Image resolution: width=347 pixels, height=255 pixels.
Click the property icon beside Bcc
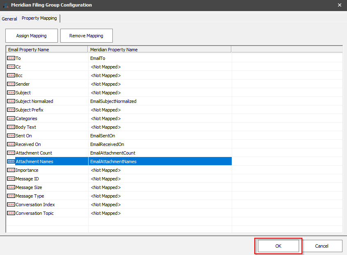(11, 75)
